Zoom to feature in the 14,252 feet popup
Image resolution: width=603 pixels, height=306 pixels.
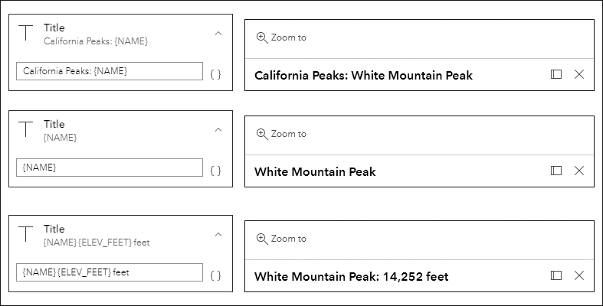click(281, 238)
